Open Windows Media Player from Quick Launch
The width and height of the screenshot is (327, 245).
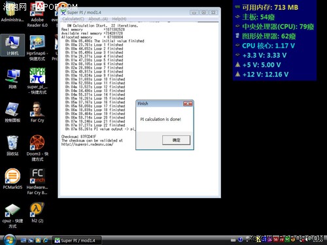[x=38, y=240]
